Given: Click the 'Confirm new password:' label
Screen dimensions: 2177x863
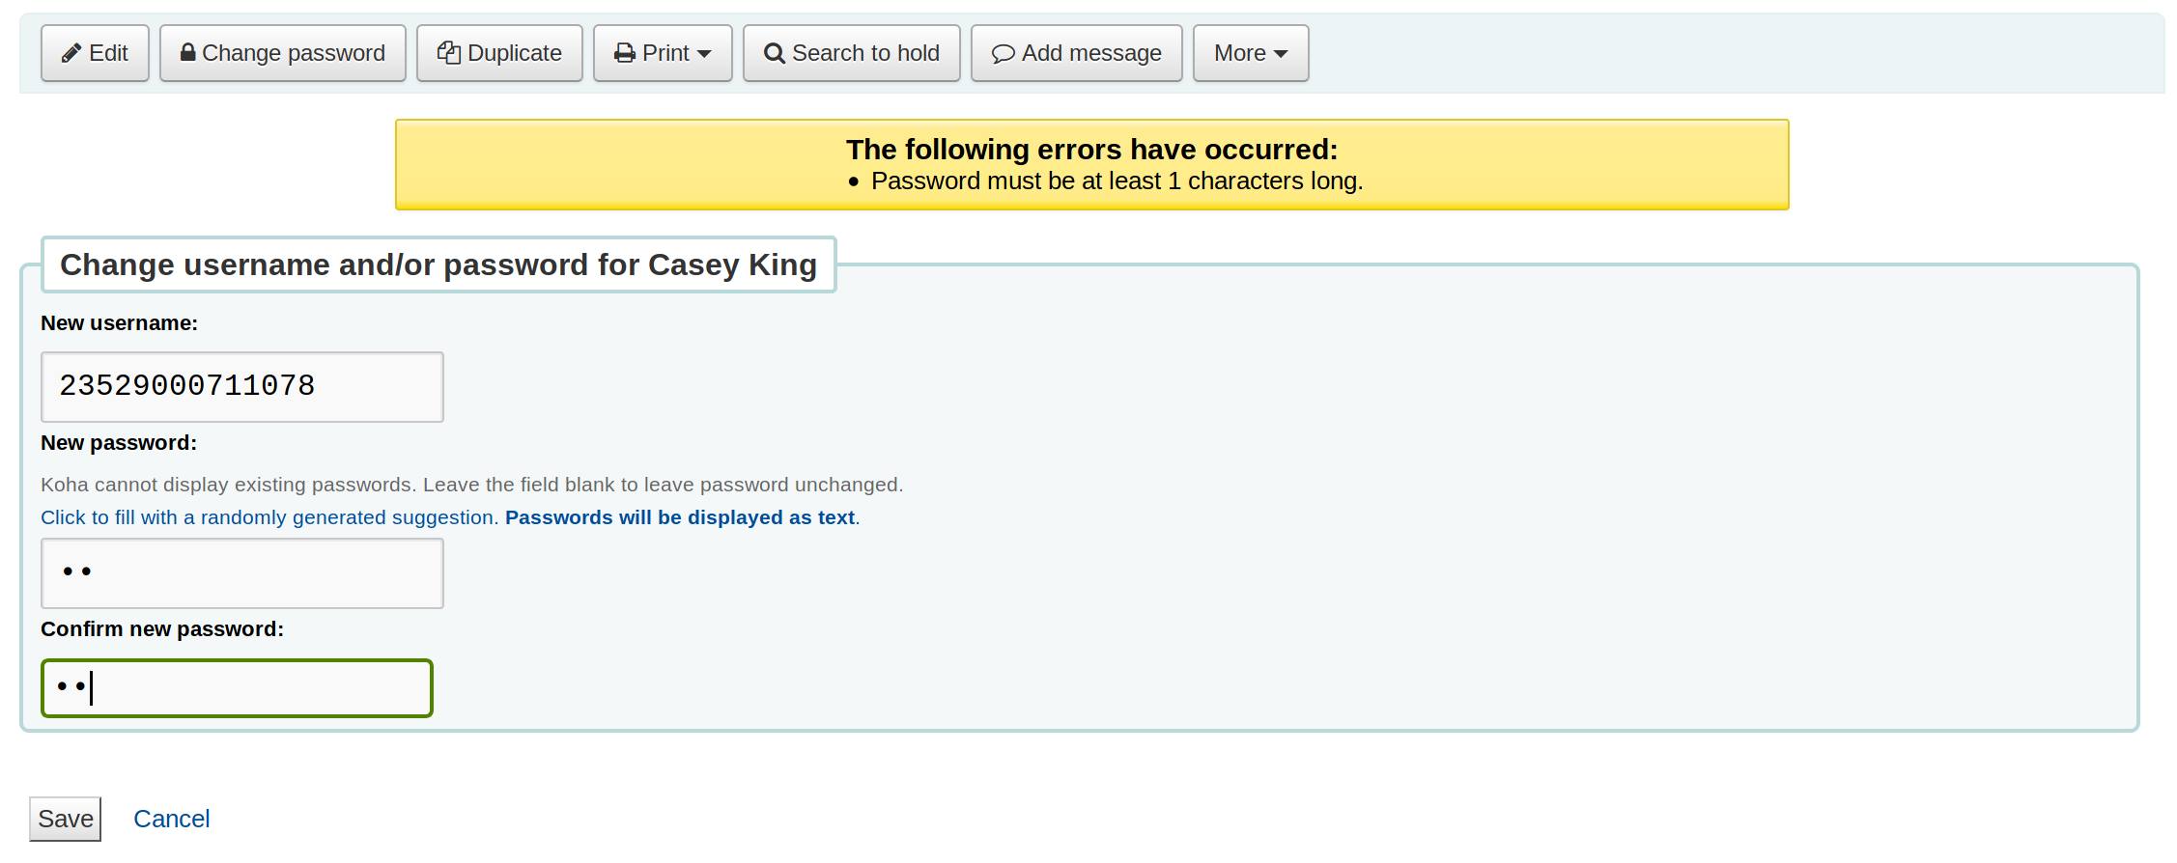Looking at the screenshot, I should coord(162,629).
